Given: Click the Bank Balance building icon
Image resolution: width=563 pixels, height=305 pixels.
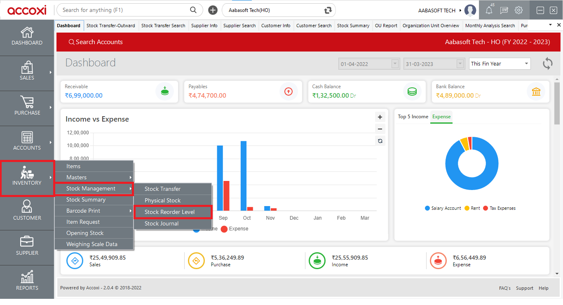Looking at the screenshot, I should click(x=536, y=91).
